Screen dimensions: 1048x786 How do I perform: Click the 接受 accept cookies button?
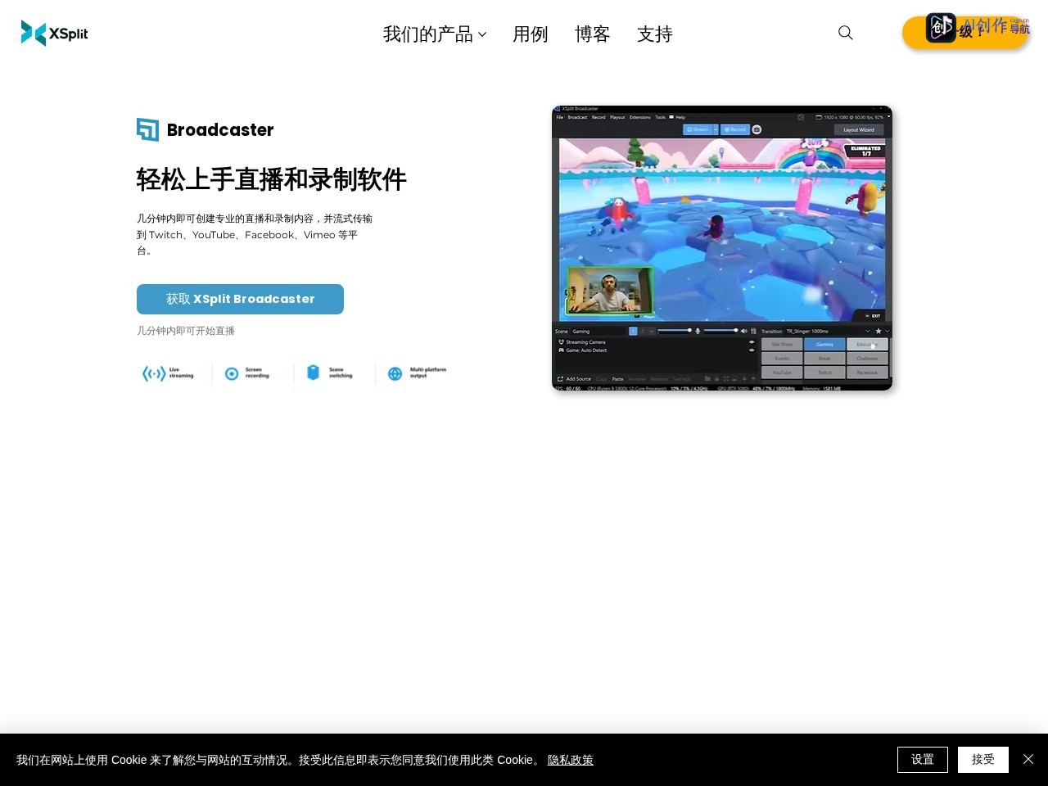(983, 759)
